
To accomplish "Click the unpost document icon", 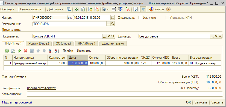I will pyautogui.click(x=96, y=10).
